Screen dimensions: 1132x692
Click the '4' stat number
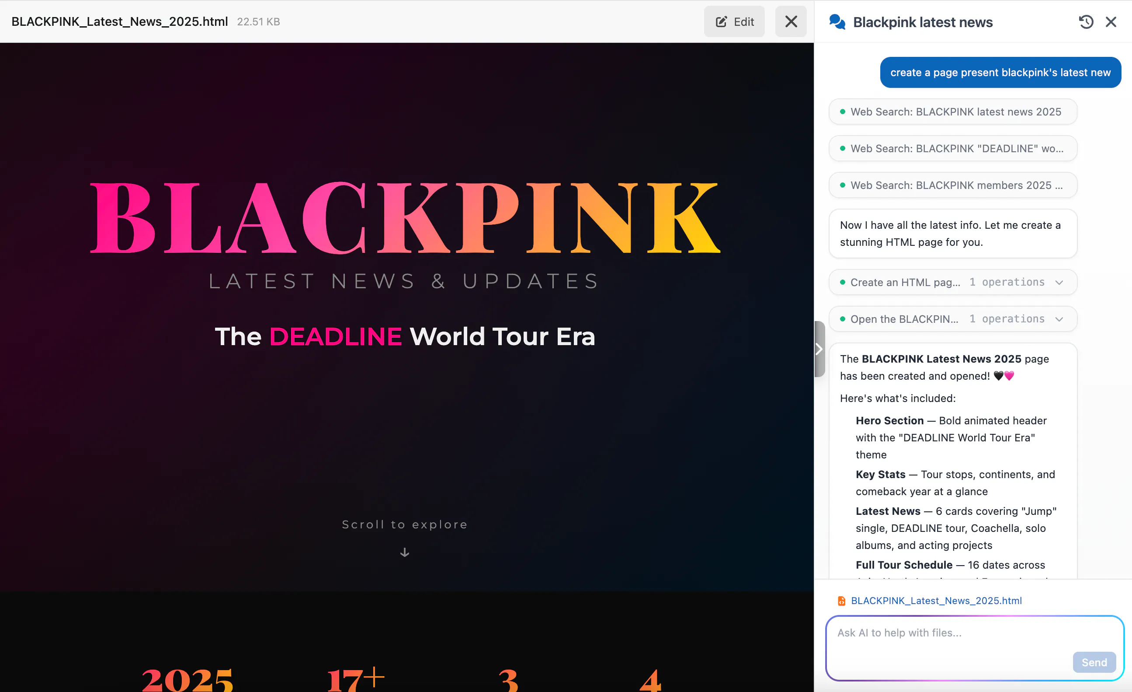(650, 681)
